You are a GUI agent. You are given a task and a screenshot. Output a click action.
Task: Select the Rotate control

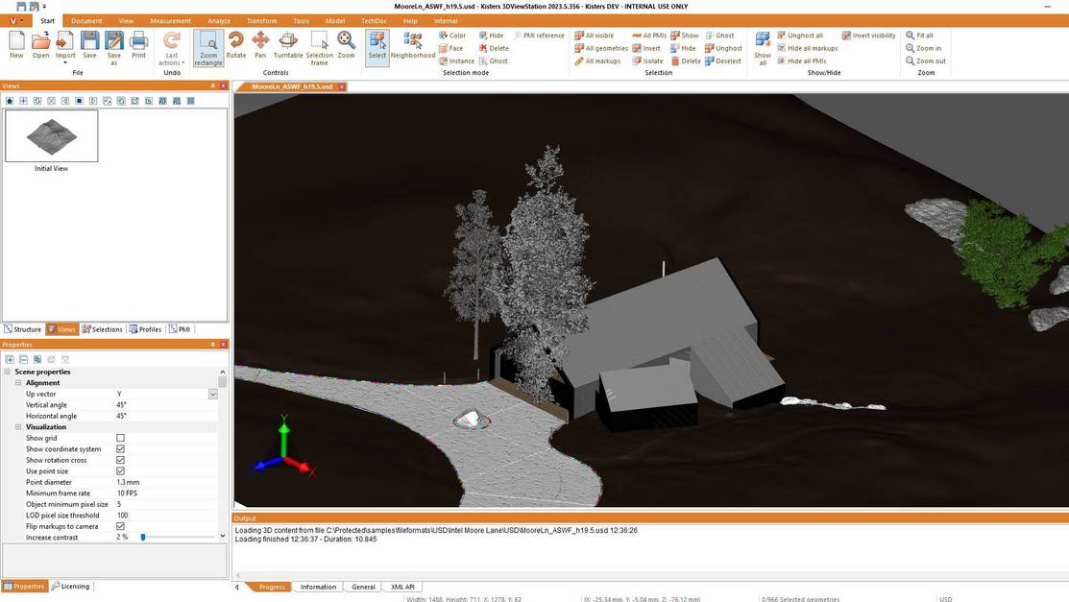(x=236, y=45)
